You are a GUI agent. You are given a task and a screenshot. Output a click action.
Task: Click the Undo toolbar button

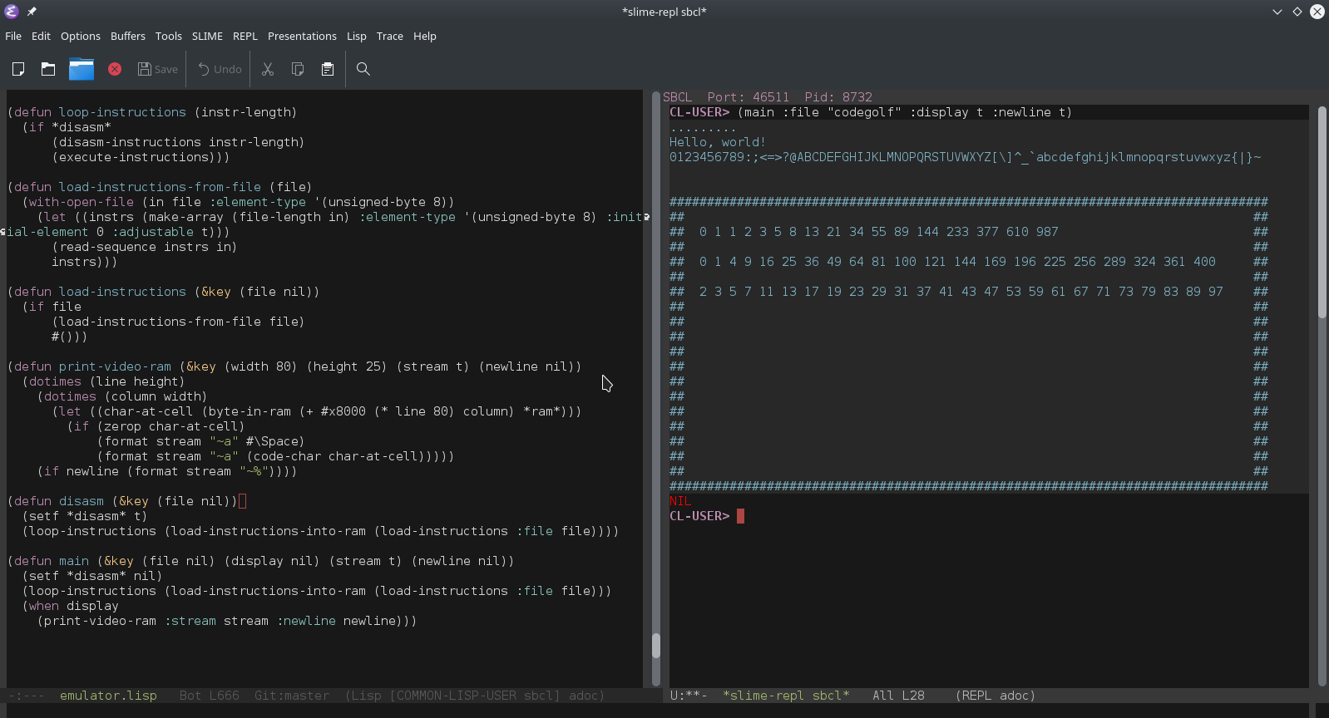[220, 69]
